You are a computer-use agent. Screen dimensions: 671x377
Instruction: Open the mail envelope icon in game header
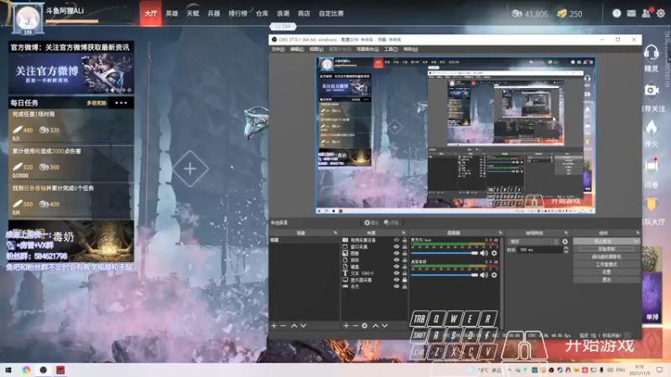click(x=632, y=13)
